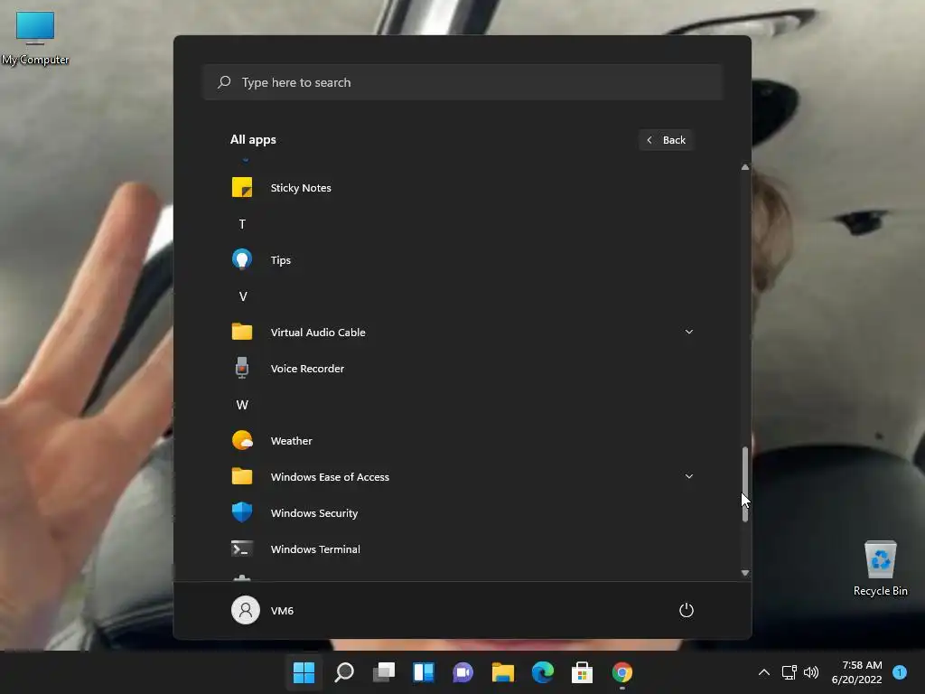Open the Windows Ease of Access folder icon

pyautogui.click(x=242, y=476)
